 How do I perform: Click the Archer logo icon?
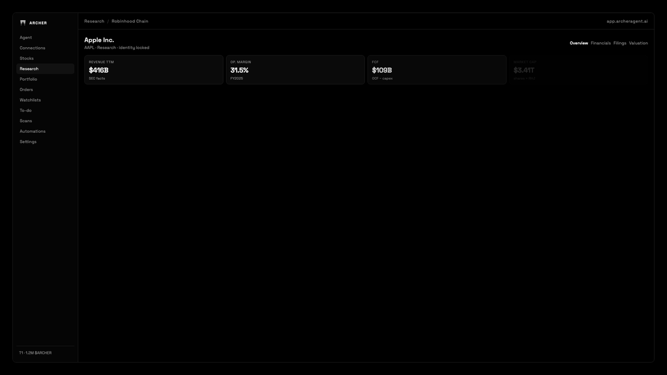tap(23, 23)
